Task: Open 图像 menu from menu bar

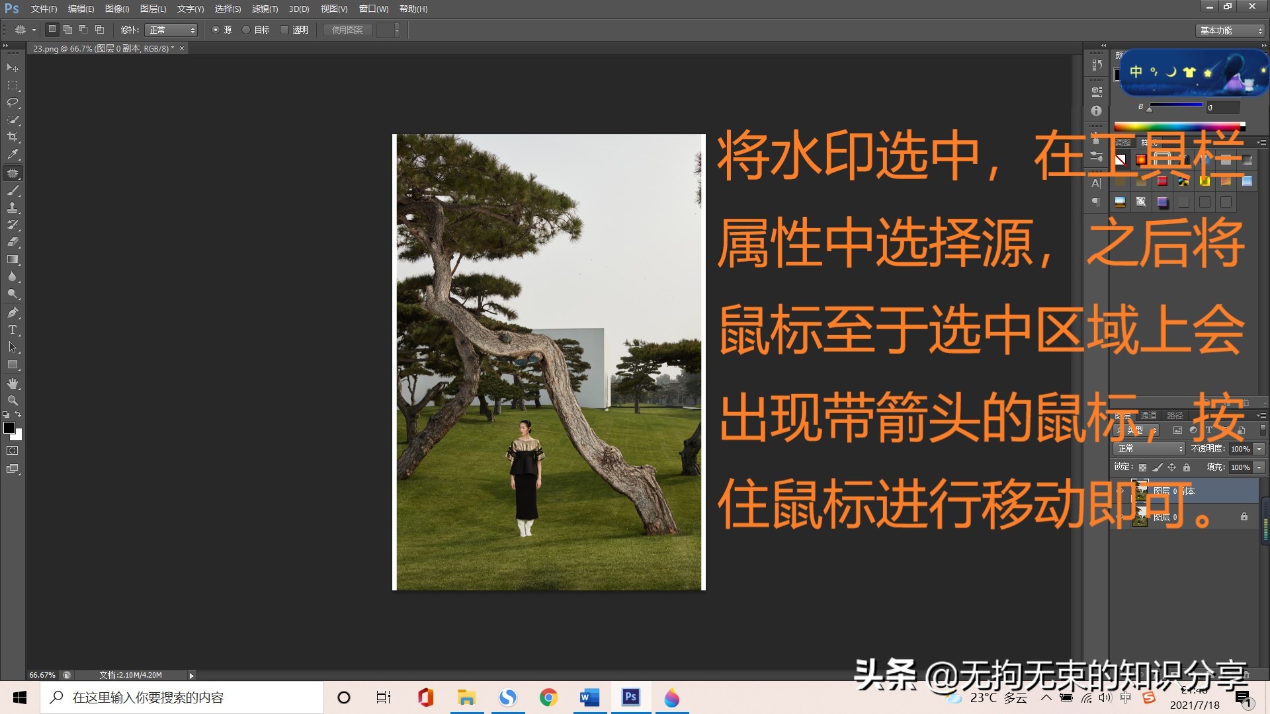Action: point(114,9)
